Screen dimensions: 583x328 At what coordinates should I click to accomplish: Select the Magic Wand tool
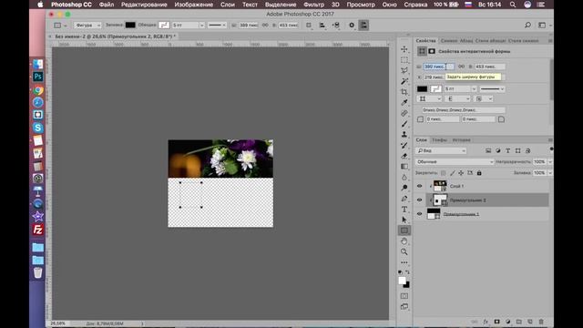point(404,81)
